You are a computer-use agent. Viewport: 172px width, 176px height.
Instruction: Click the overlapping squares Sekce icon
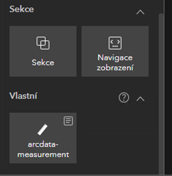click(43, 43)
